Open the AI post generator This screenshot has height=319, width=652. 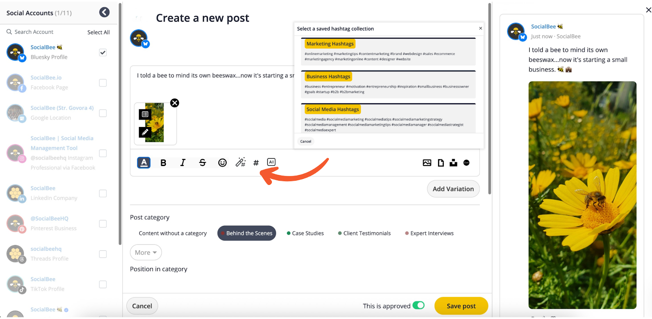click(x=271, y=162)
